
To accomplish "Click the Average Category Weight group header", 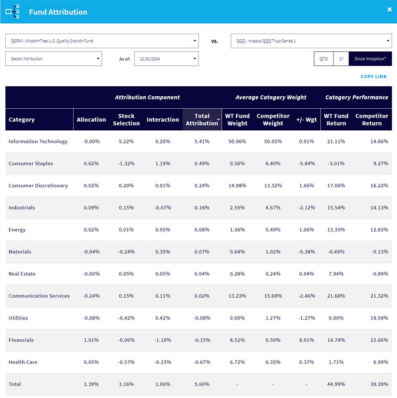I will coord(271,98).
